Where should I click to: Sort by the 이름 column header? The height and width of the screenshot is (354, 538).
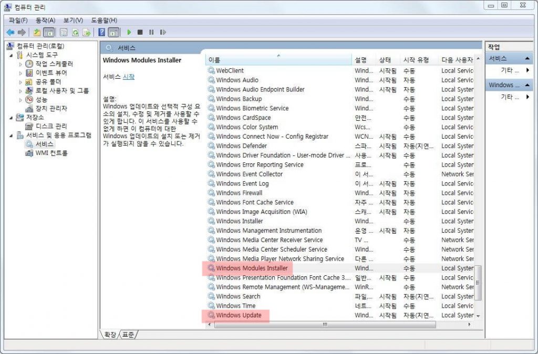278,60
